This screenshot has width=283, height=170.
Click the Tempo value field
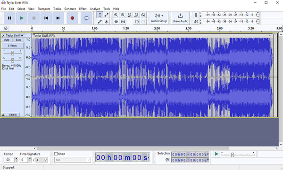click(9, 160)
